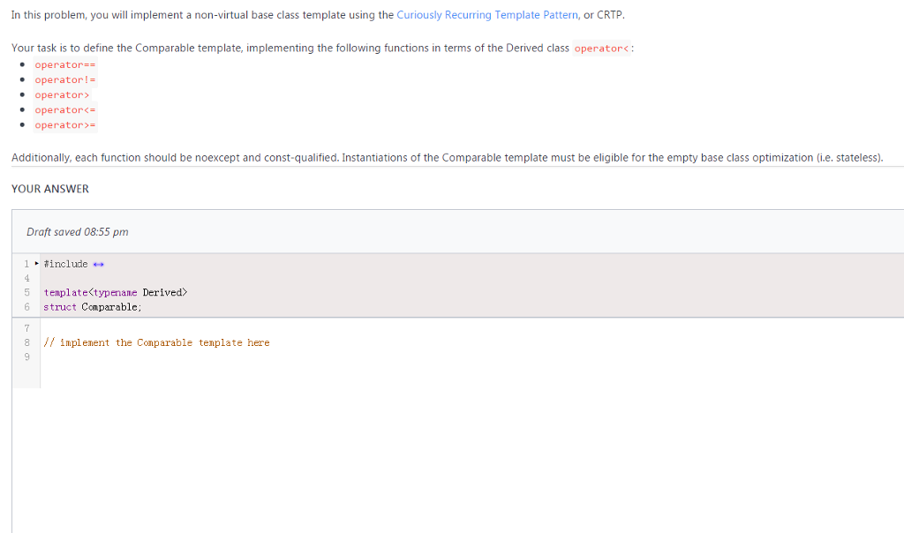The width and height of the screenshot is (904, 533).
Task: Select the operator!= list item
Action: point(65,79)
